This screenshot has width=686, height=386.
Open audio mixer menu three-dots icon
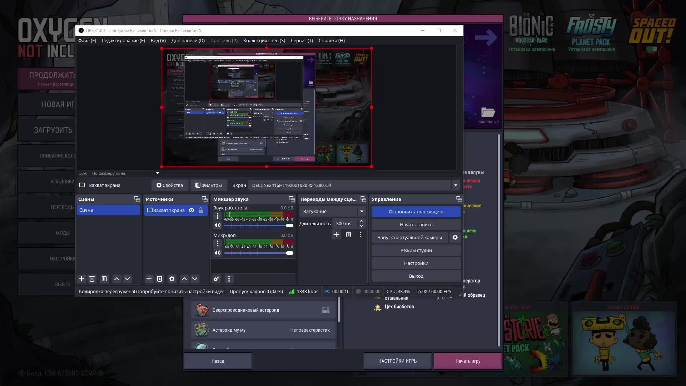[x=229, y=279]
